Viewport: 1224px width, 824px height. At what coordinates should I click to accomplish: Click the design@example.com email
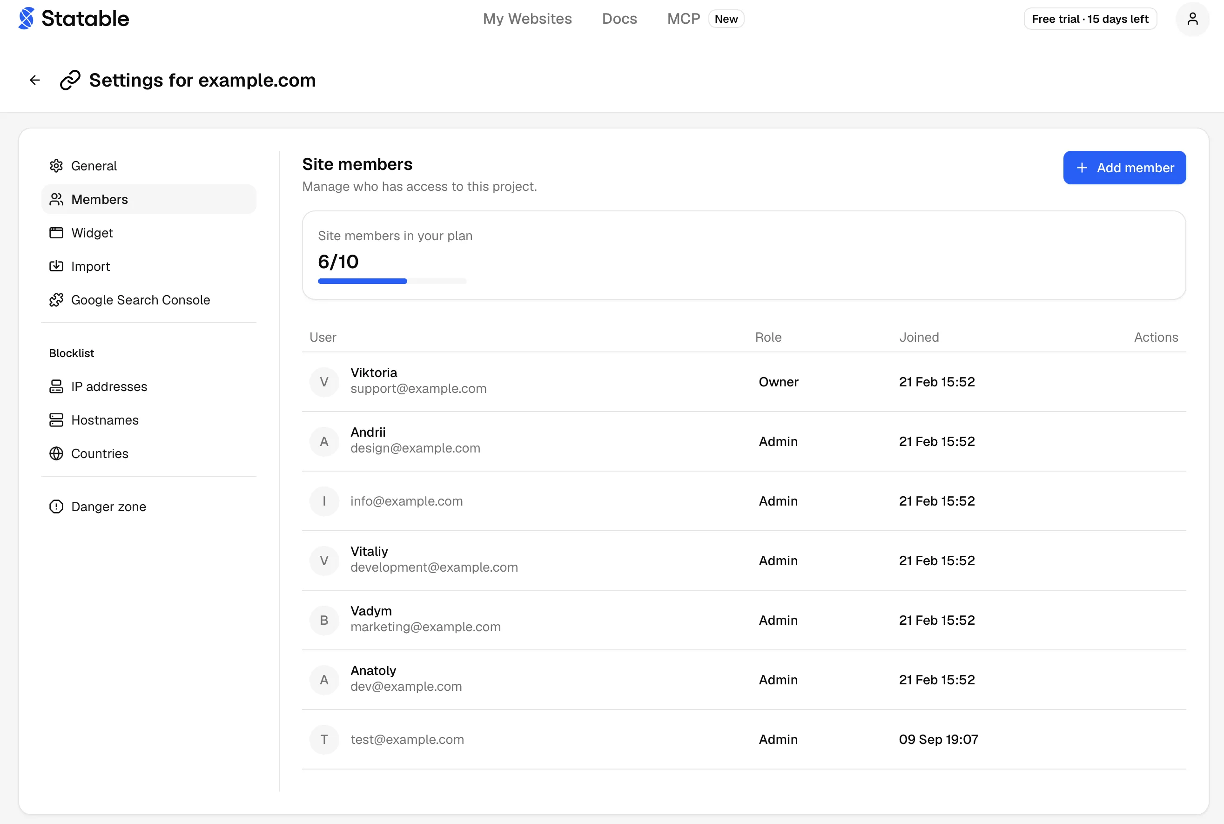(x=415, y=448)
